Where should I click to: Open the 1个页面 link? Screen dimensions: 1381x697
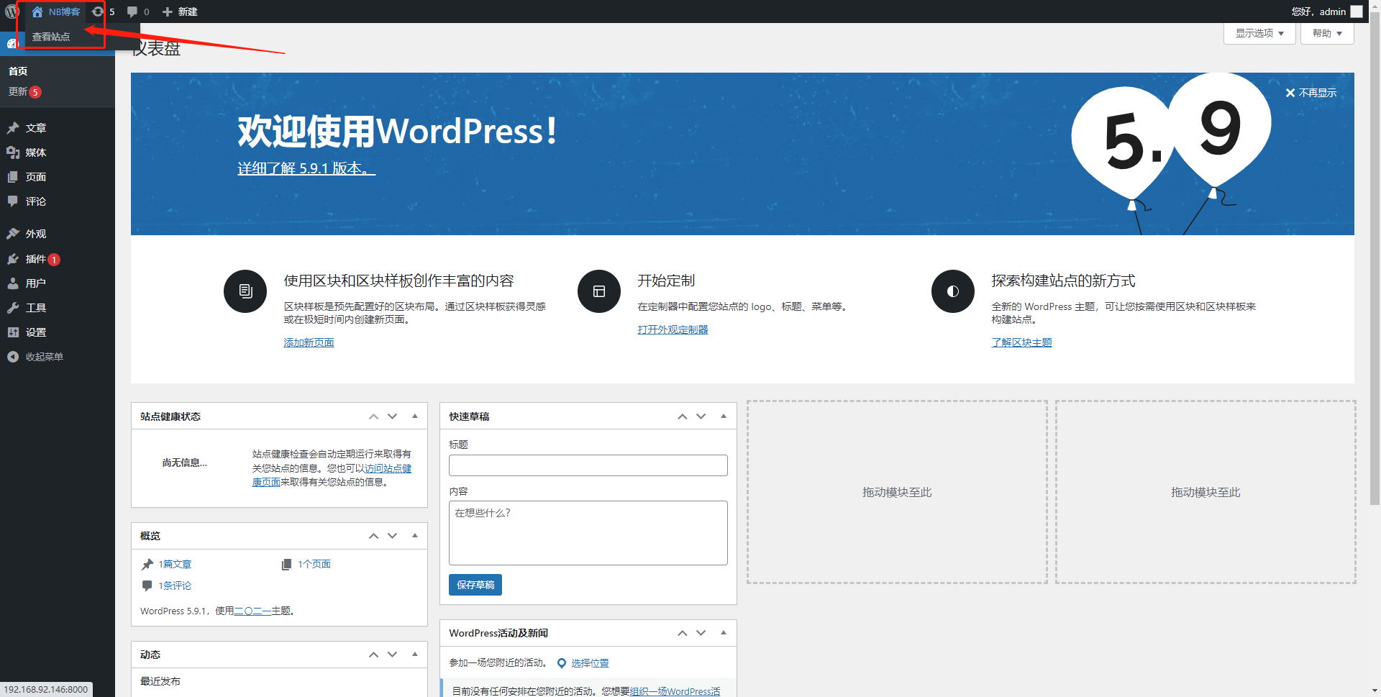coord(314,564)
